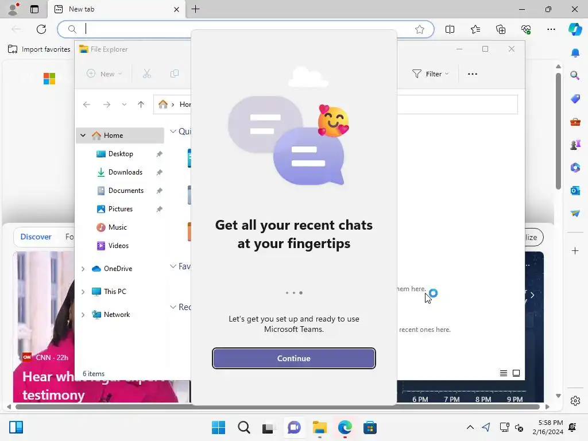Click Copy icon in File Explorer
This screenshot has width=588, height=441.
(175, 74)
